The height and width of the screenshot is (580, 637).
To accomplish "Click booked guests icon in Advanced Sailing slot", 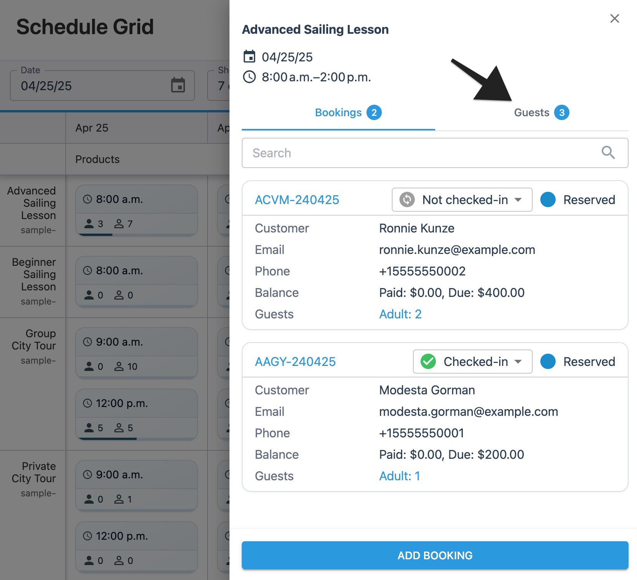I will coord(89,224).
